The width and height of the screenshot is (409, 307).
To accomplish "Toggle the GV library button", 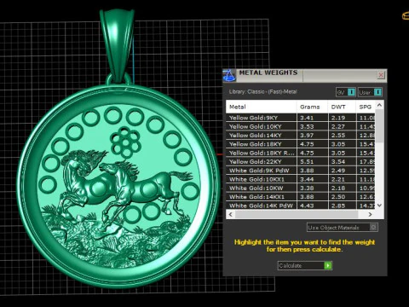I will 346,92.
